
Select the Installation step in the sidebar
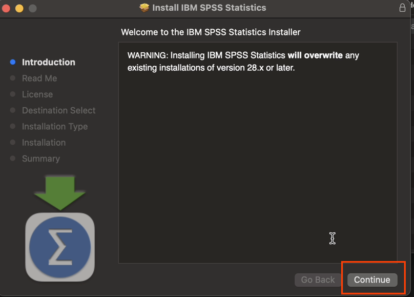[44, 143]
